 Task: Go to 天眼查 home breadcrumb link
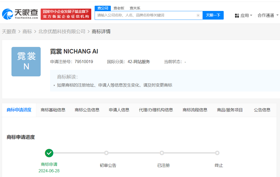click(x=9, y=32)
